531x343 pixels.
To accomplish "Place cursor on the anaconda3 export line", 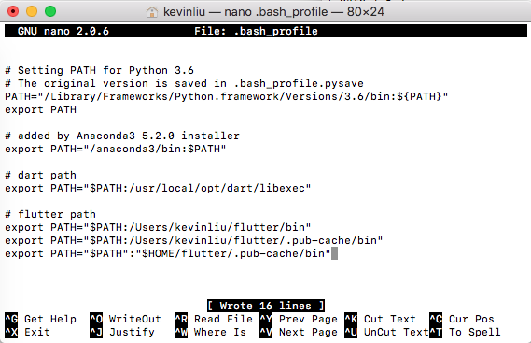I will point(116,149).
